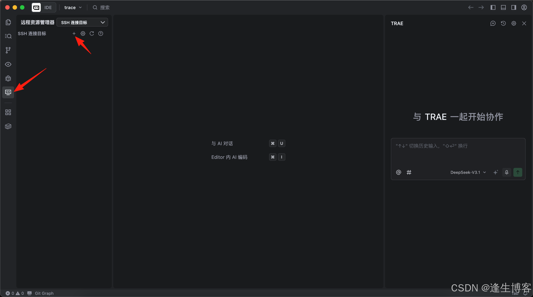533x297 pixels.
Task: Switch mode using the IDE button
Action: (x=48, y=7)
